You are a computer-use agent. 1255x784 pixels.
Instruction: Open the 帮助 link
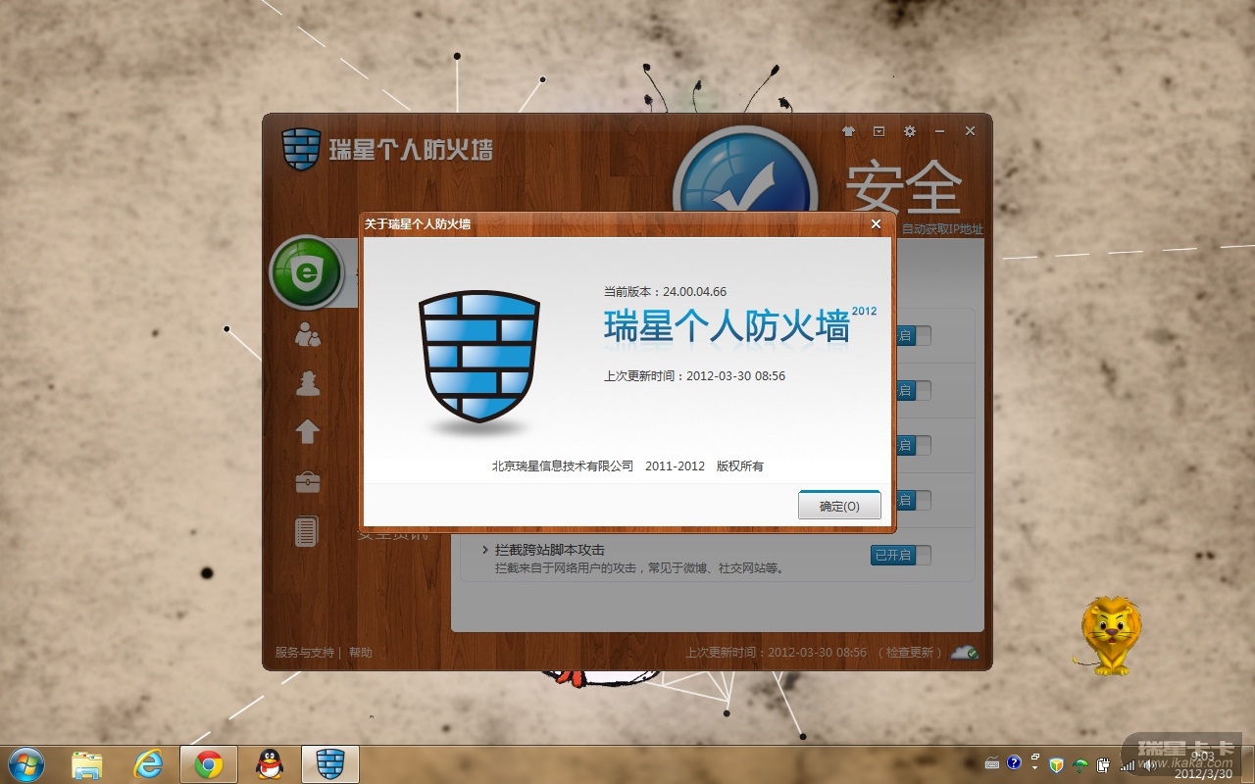click(x=360, y=653)
